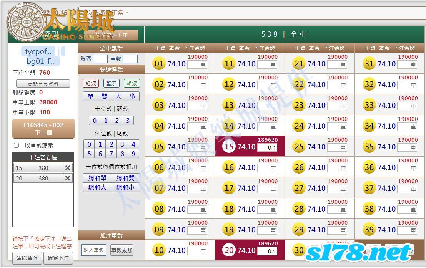Select number ball 19
Screen dimensions: 426x268
pos(229,230)
